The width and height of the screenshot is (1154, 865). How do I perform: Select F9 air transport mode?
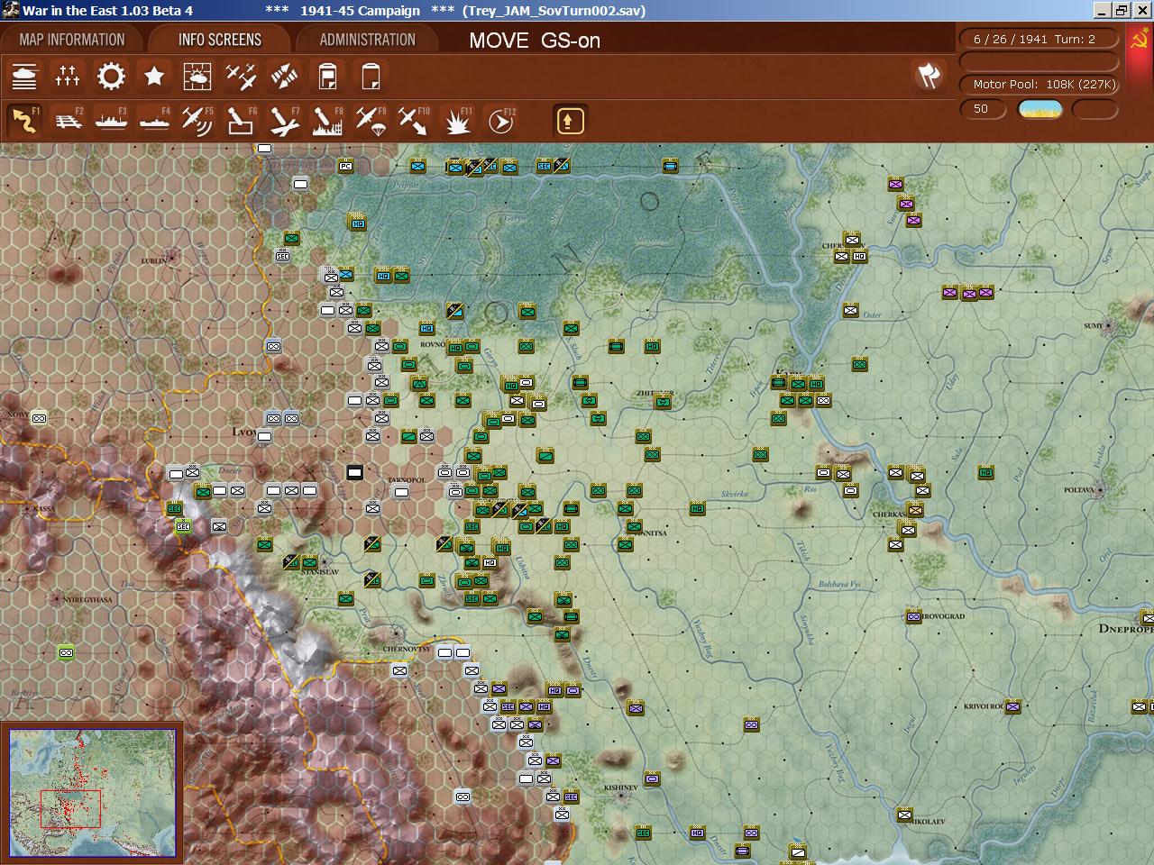(x=371, y=121)
